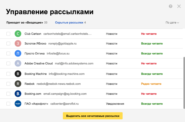
Task: Switch to «Приходят во «Входящие»» tab
Action: (x=27, y=23)
